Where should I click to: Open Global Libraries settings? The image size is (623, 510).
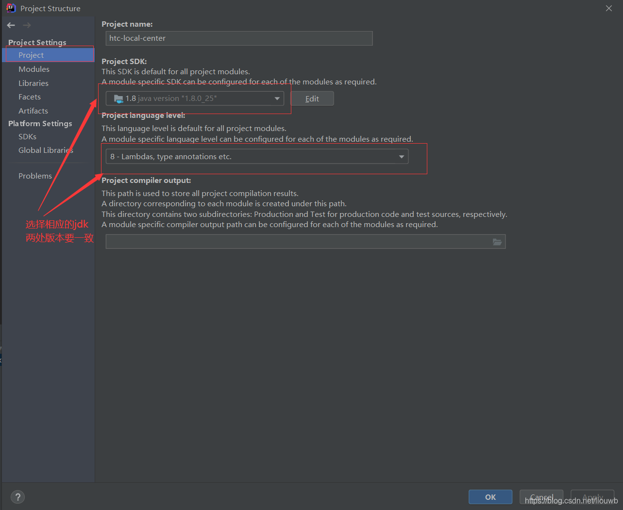point(46,150)
